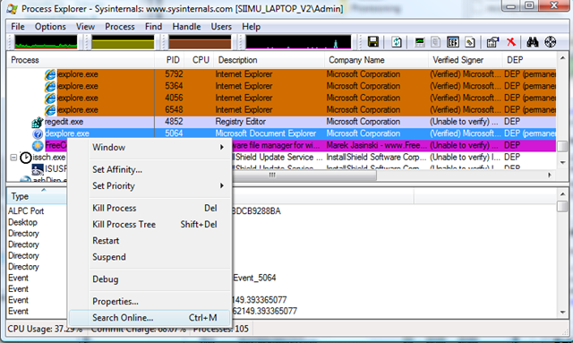Open the File menu

[x=18, y=27]
